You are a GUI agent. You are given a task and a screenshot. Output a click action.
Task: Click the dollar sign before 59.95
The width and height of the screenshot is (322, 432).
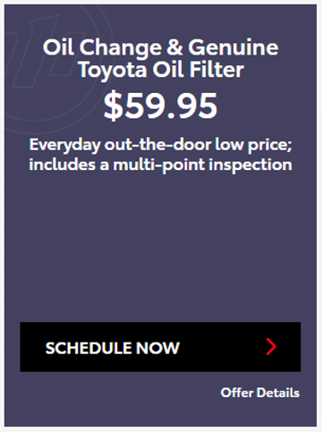point(113,106)
